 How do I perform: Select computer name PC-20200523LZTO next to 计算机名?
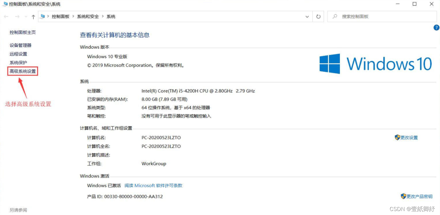pyautogui.click(x=161, y=138)
